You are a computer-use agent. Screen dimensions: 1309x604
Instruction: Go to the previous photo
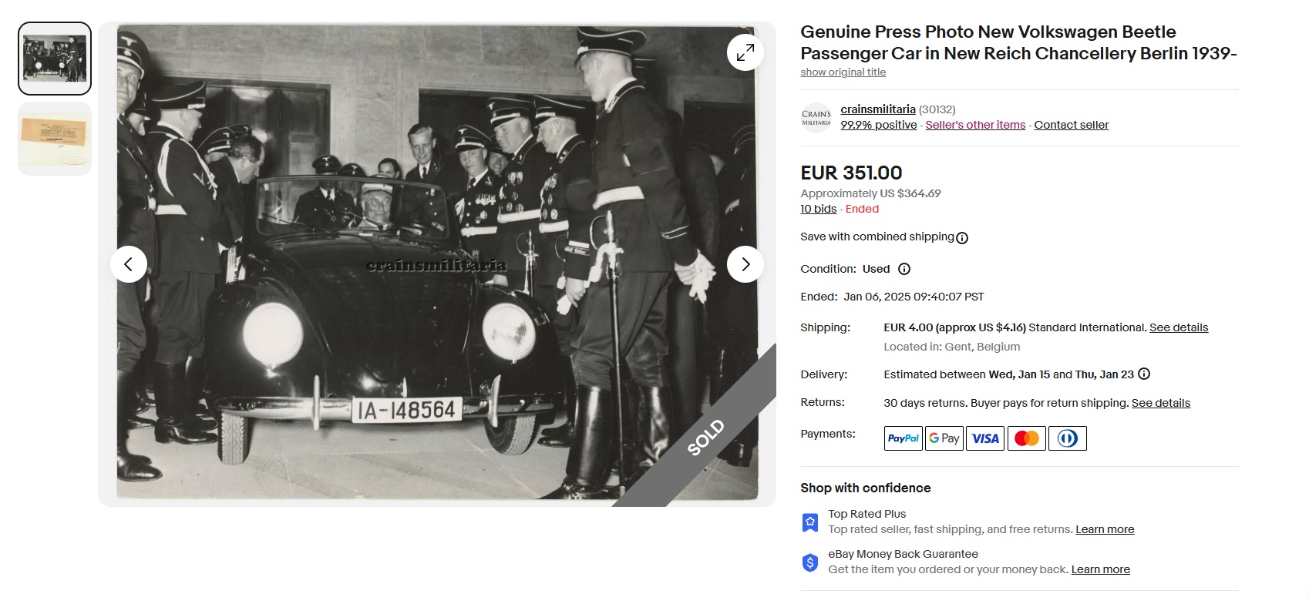(129, 264)
